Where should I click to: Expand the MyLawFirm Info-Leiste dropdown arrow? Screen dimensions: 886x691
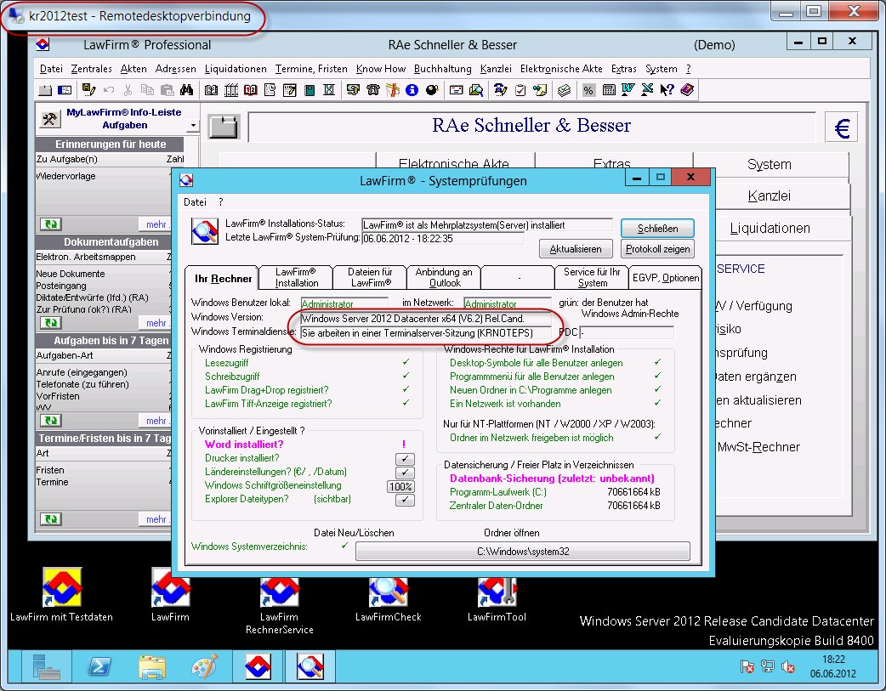pyautogui.click(x=193, y=126)
